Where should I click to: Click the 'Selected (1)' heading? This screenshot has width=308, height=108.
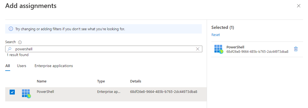[223, 27]
